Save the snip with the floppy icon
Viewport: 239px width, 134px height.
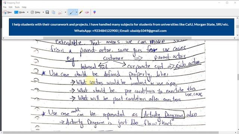47,12
